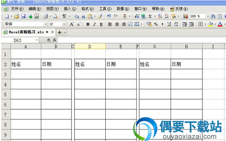
Task: Redo the last action
Action: [x=116, y=16]
